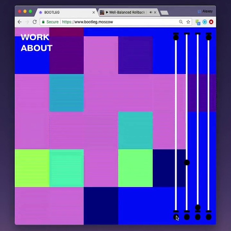
Task: Open a new tab with the blank tab button
Action: coord(165,13)
